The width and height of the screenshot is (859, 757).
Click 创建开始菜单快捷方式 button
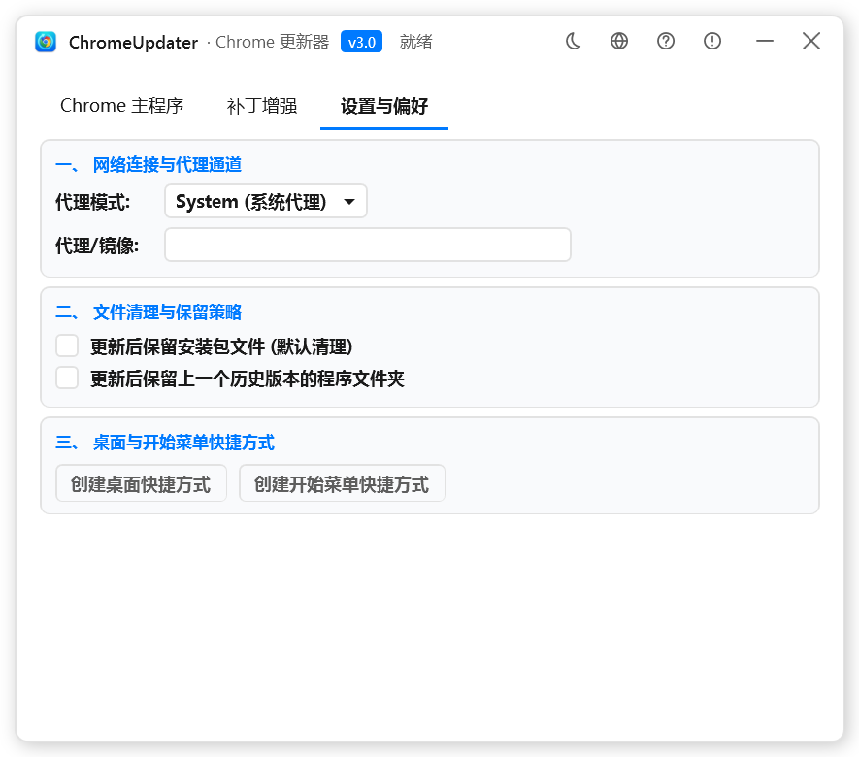pos(342,483)
